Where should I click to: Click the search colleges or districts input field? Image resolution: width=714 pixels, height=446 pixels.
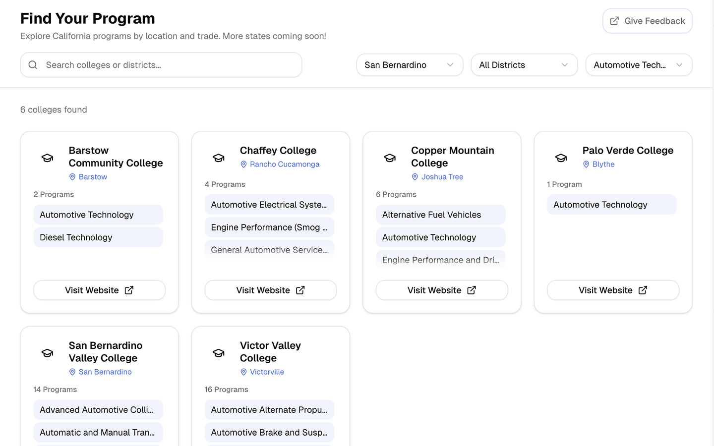click(x=161, y=65)
